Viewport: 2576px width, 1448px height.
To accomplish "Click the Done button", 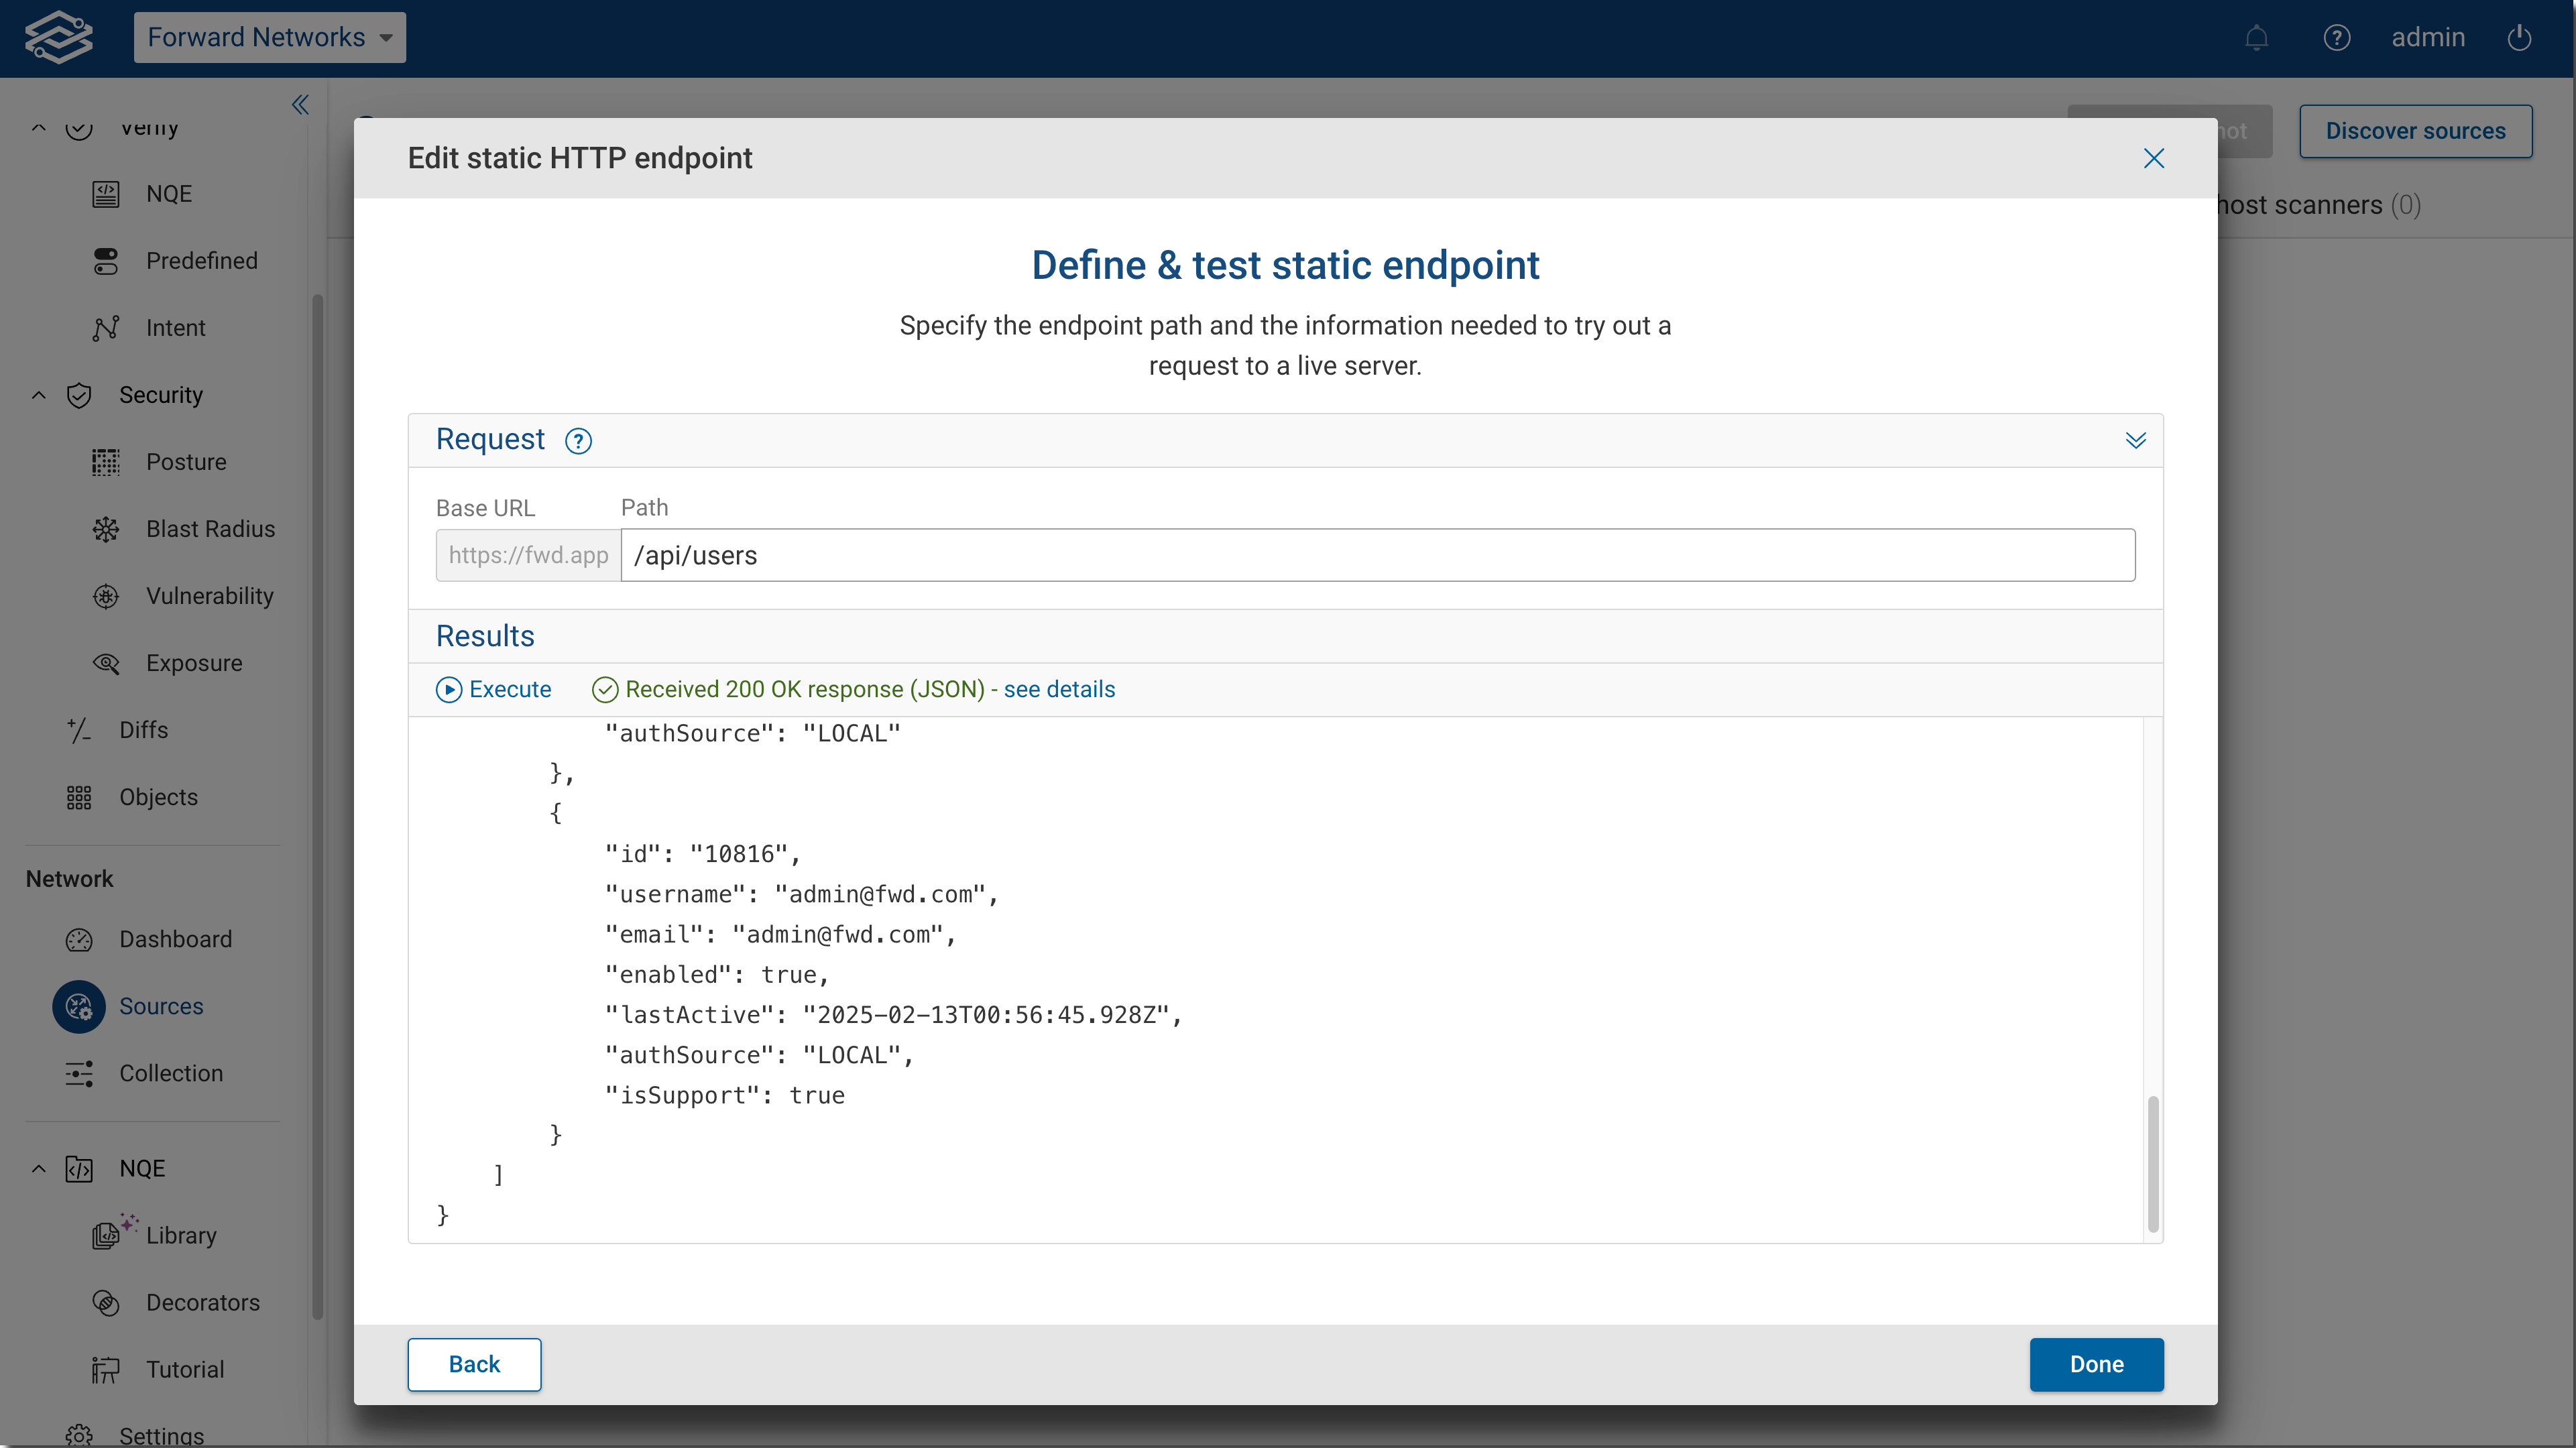I will point(2096,1364).
